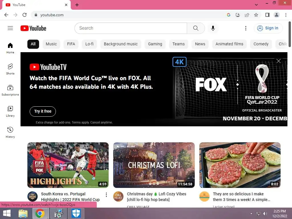Screen dimensions: 292x219
Task: Select the Animated films chip
Action: click(229, 44)
